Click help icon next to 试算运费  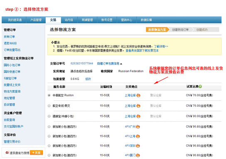click(x=200, y=86)
